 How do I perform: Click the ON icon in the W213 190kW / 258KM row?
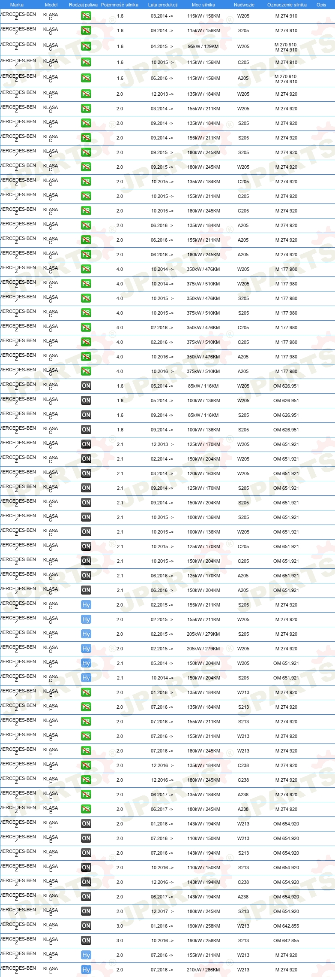click(x=86, y=926)
